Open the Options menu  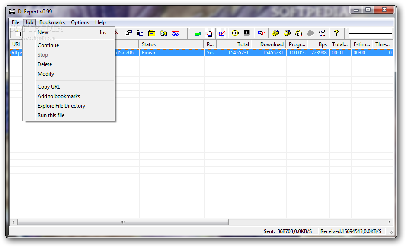coord(80,22)
